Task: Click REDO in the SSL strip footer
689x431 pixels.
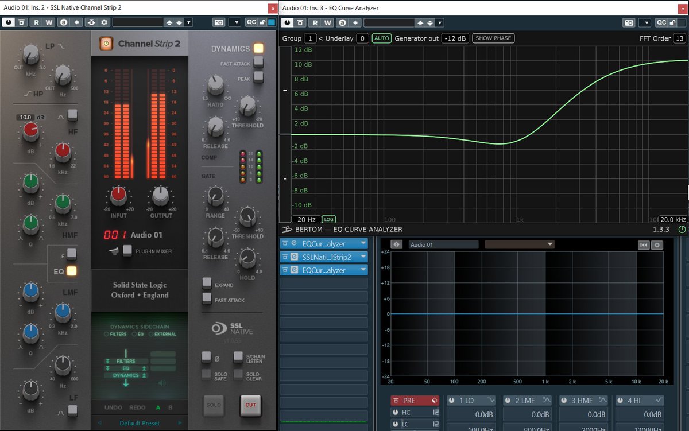Action: pos(137,407)
